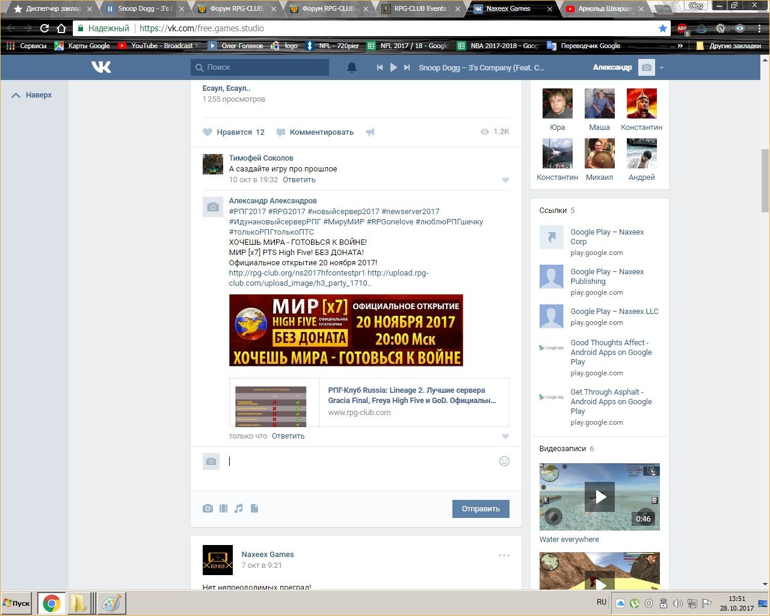770x616 pixels.
Task: Follow the rpg-club.org/ns2017hfcontestpr1 link
Action: pyautogui.click(x=297, y=273)
